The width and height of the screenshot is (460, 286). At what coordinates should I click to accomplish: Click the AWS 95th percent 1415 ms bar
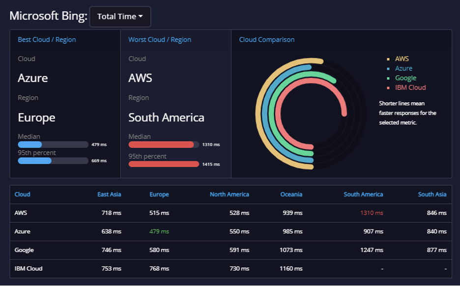tap(164, 164)
